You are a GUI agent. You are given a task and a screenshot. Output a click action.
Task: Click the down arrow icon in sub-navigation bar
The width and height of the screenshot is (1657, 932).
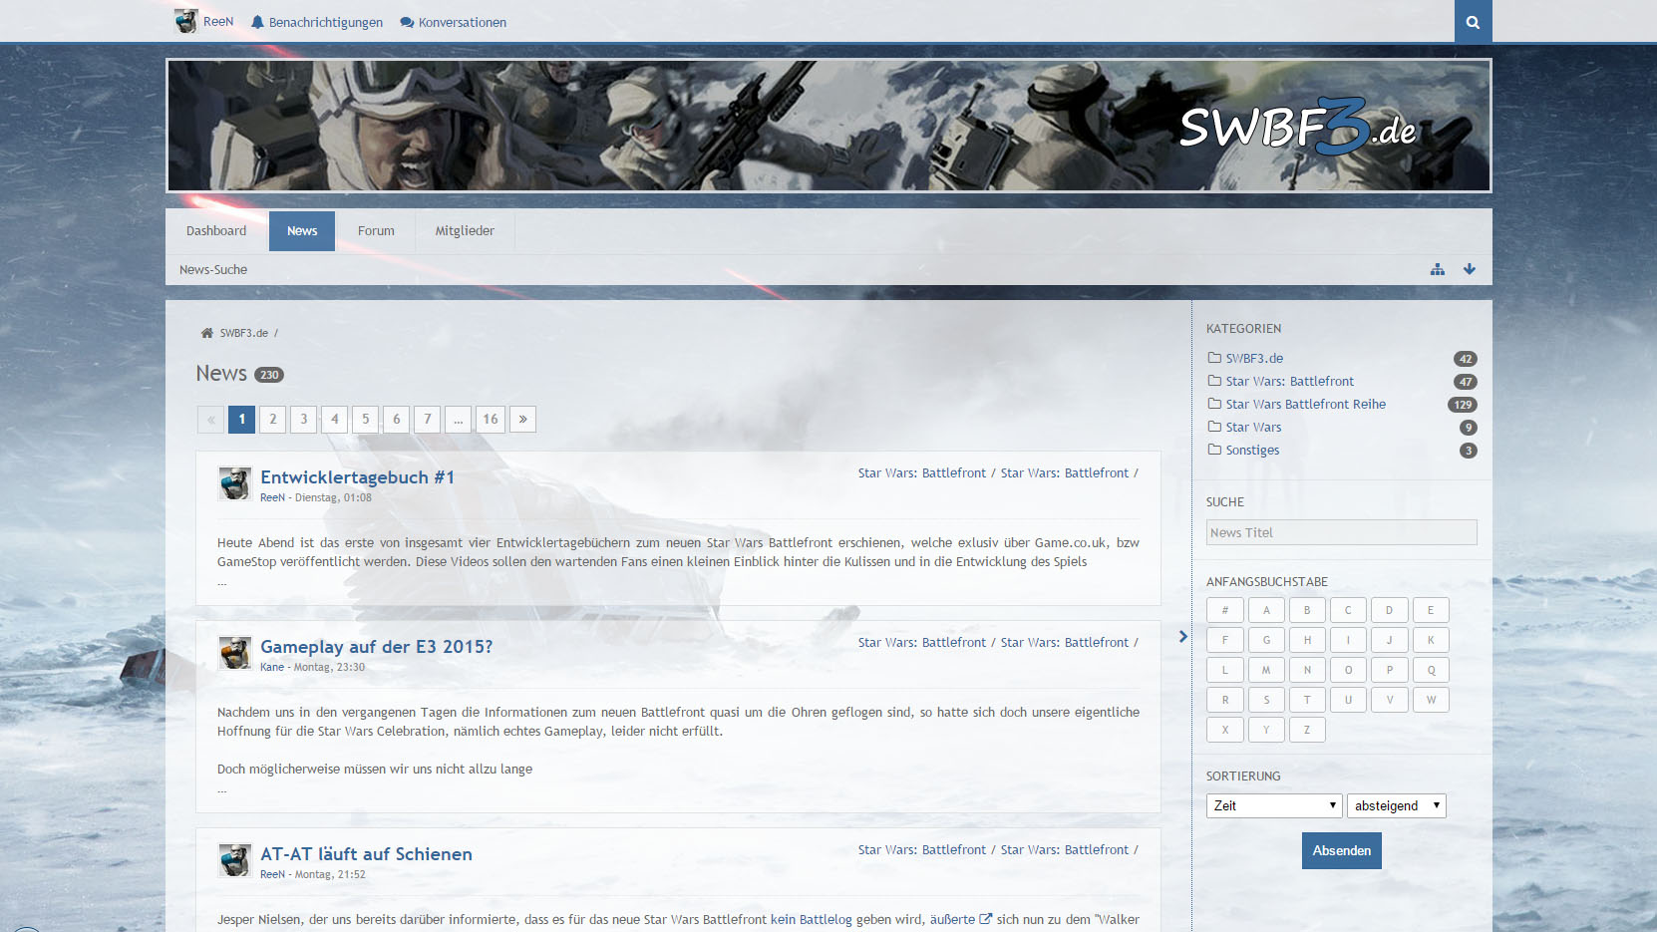click(x=1470, y=269)
